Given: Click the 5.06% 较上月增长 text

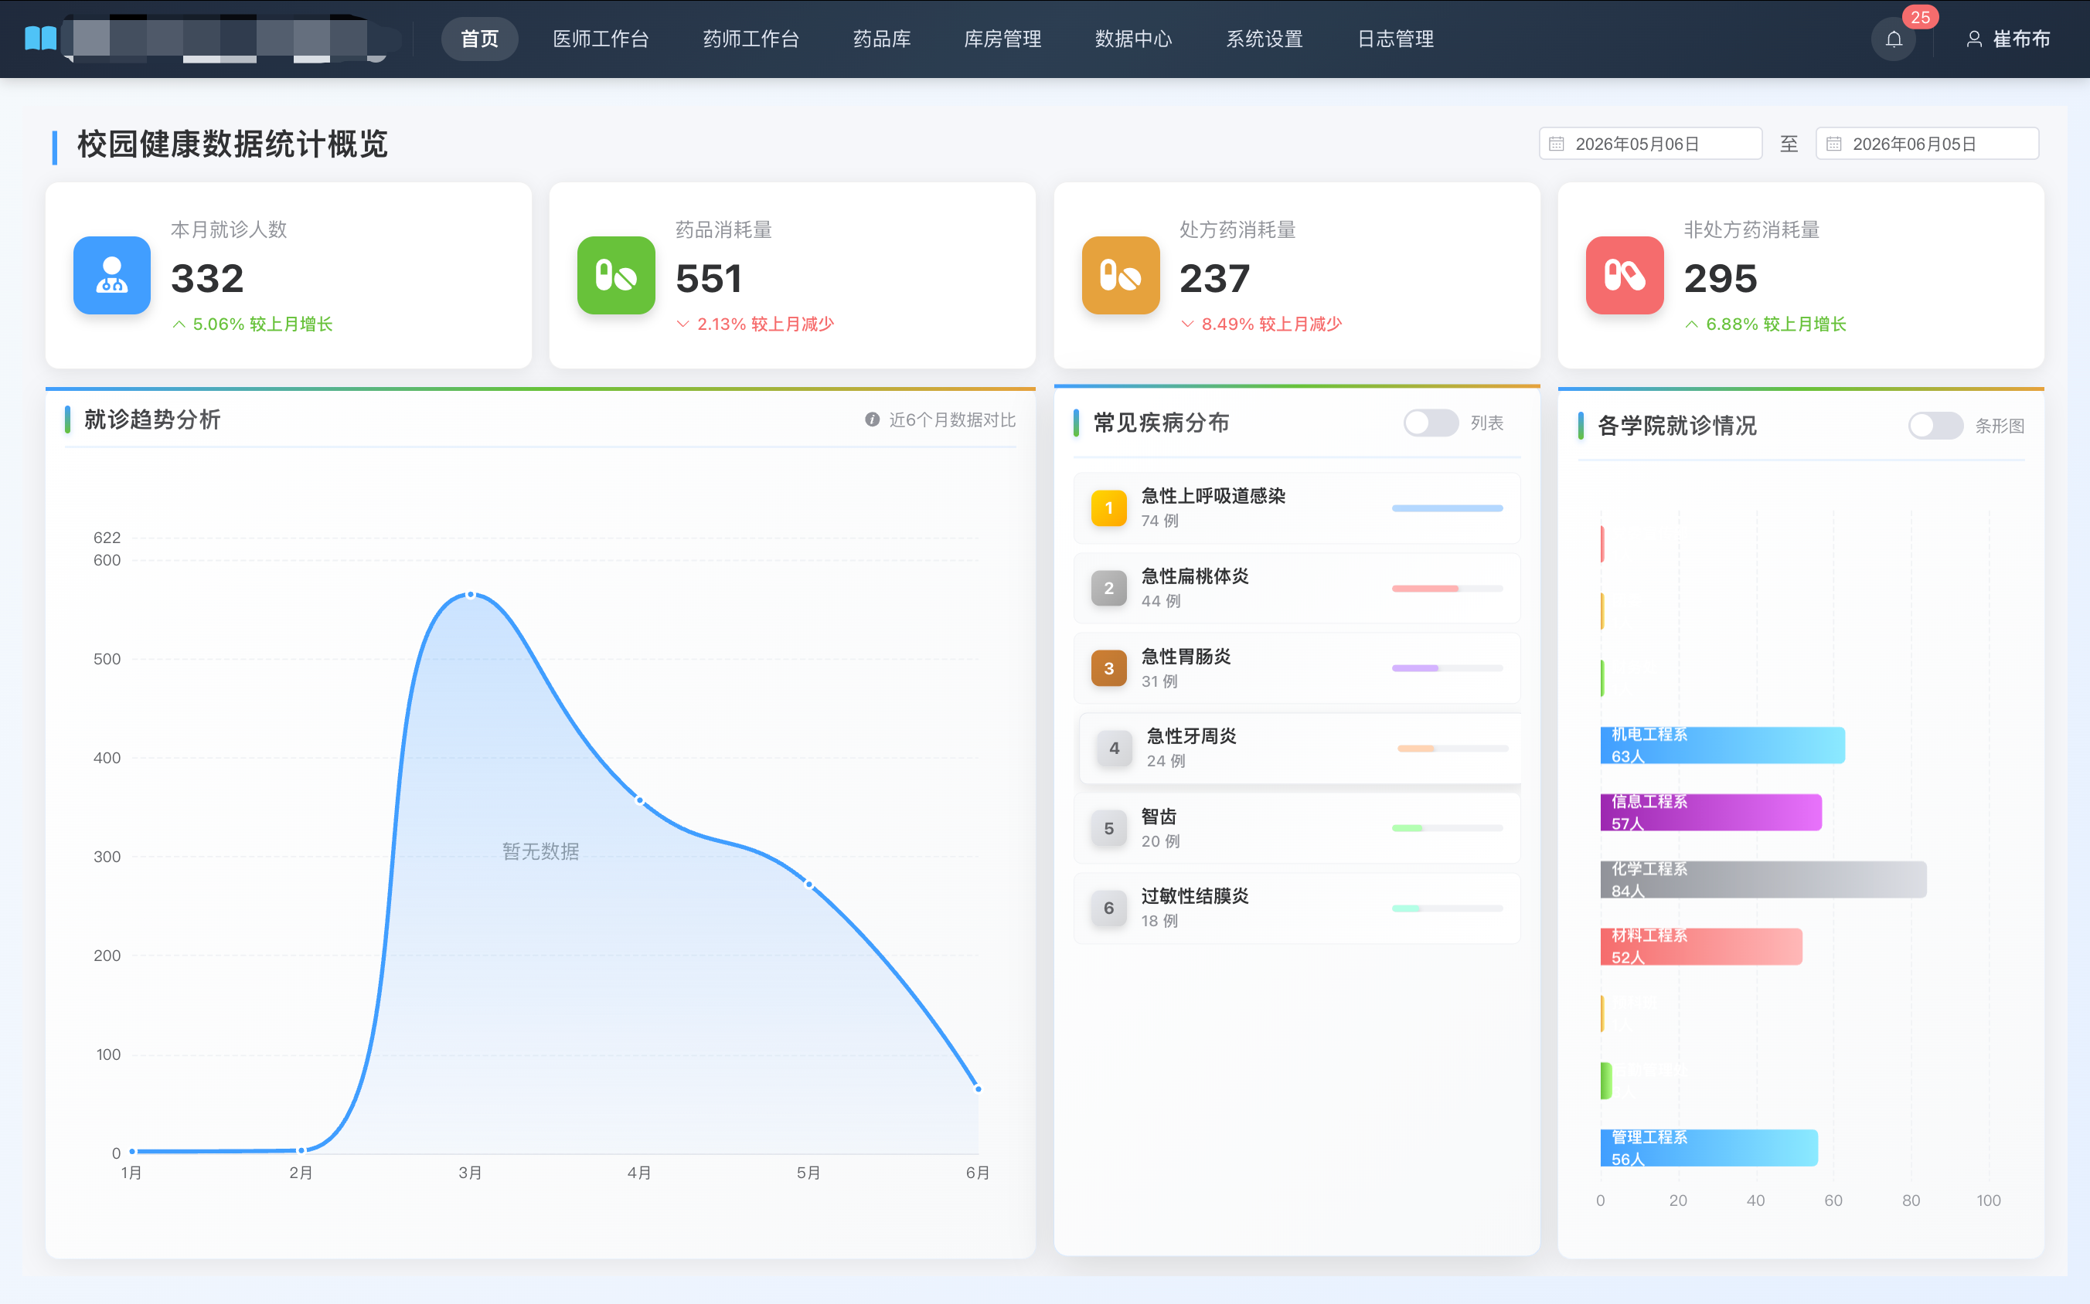Looking at the screenshot, I should coord(262,324).
